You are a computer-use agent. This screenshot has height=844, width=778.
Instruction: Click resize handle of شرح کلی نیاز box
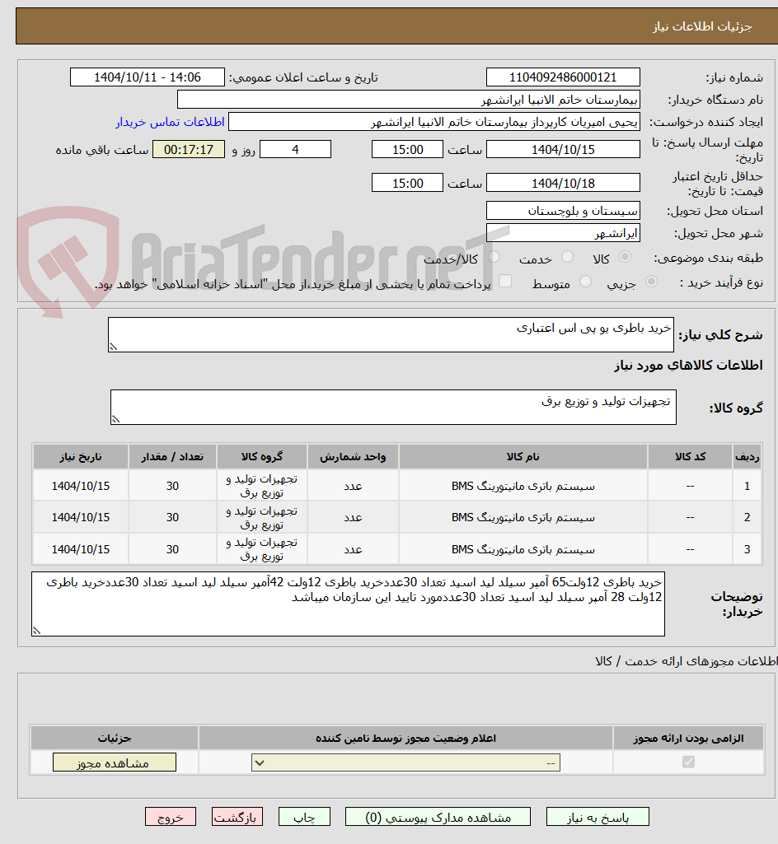tap(113, 347)
